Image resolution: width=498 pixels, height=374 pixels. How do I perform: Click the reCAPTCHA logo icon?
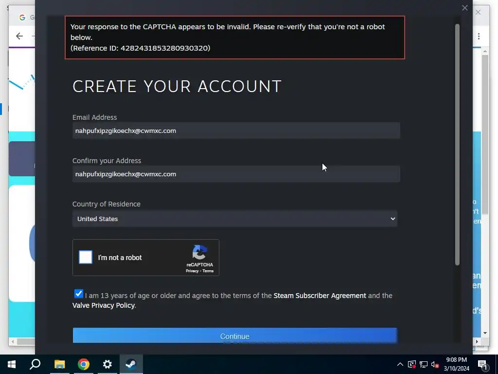coord(200,253)
